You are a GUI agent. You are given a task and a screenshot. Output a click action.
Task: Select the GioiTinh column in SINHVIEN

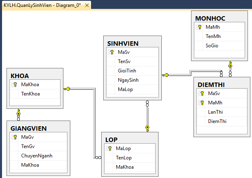pyautogui.click(x=133, y=71)
